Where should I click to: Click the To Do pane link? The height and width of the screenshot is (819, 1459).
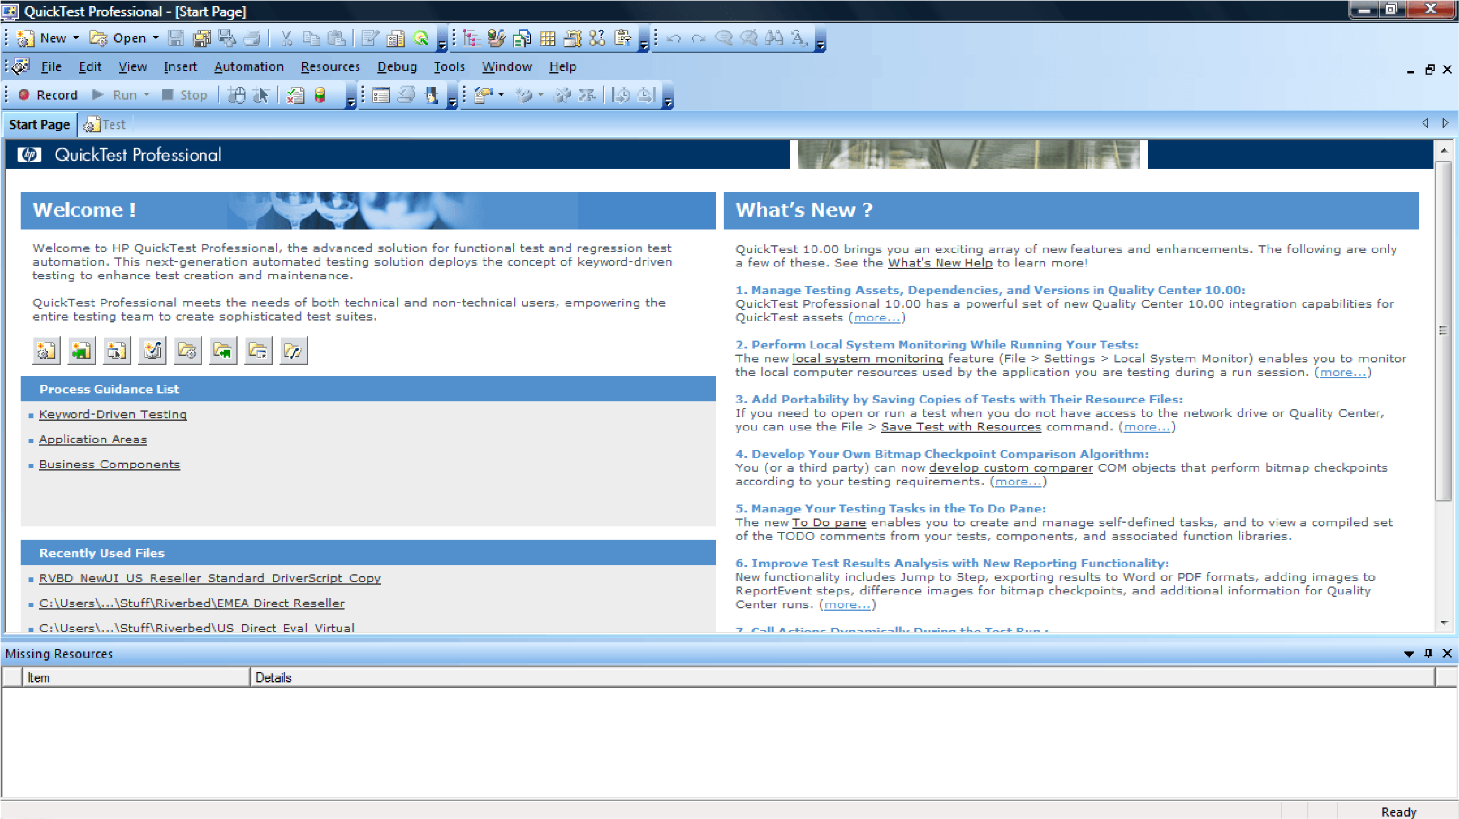pyautogui.click(x=829, y=523)
